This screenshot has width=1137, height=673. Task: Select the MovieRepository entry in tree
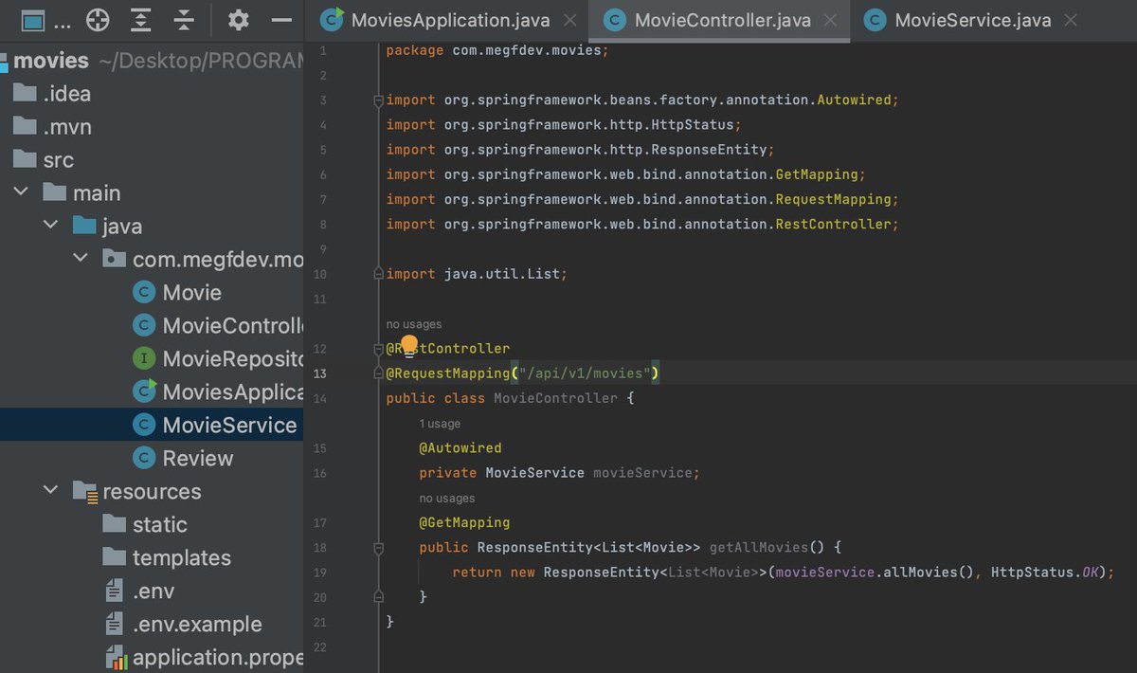152,358
